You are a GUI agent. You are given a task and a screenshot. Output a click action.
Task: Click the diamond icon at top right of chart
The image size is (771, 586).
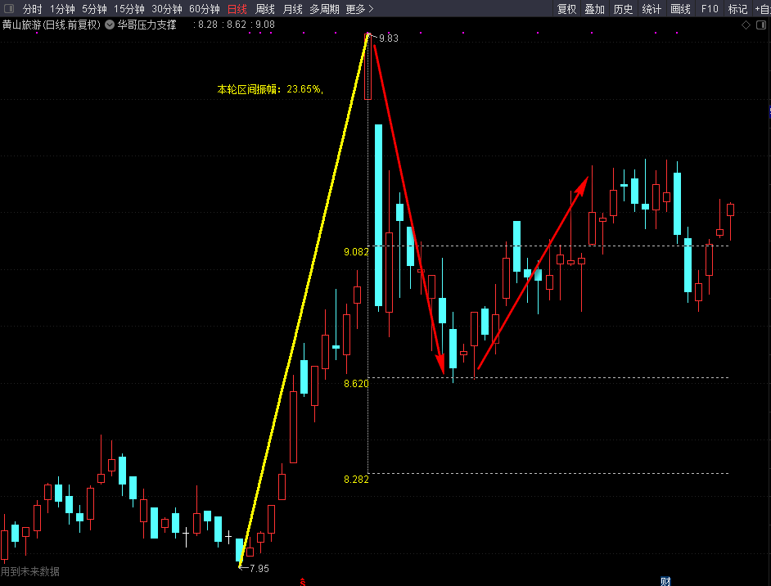pyautogui.click(x=746, y=25)
